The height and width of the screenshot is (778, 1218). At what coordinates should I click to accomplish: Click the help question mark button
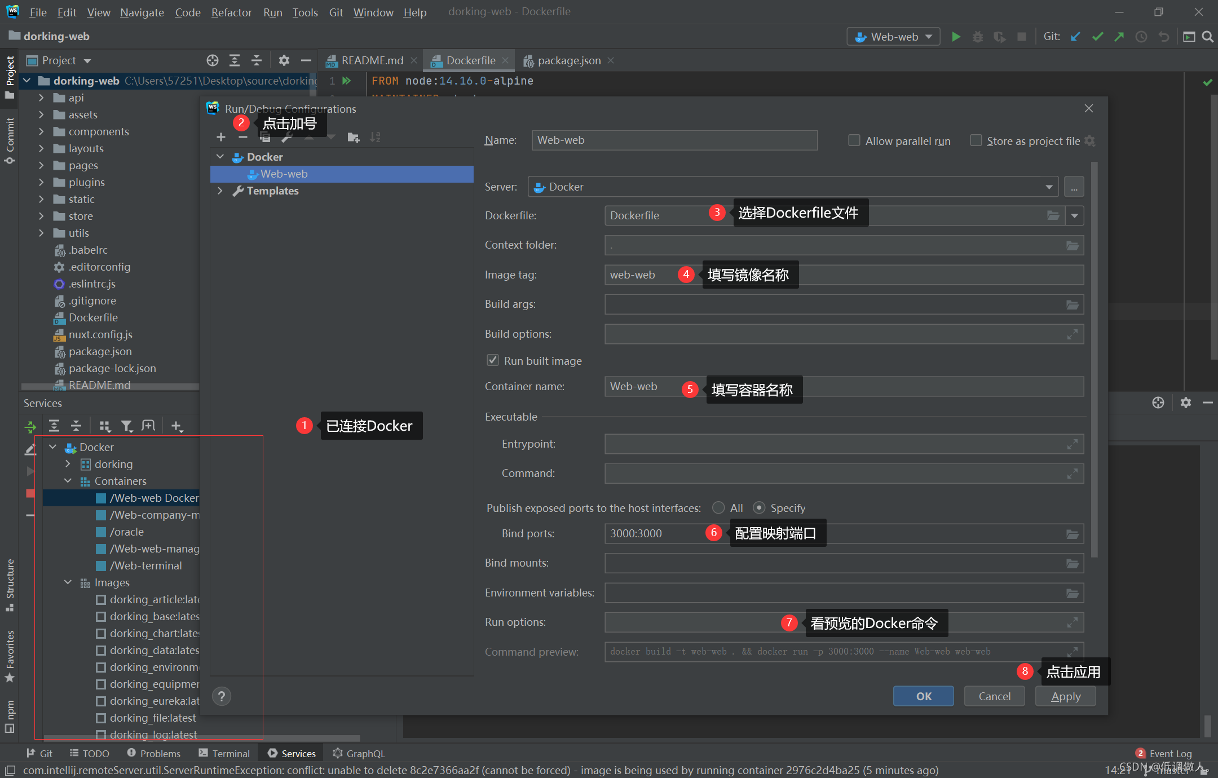[222, 696]
